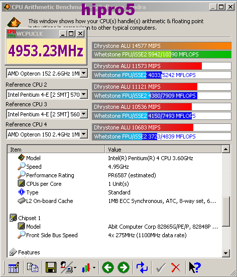The height and width of the screenshot is (277, 237).
Task: Click the Whetstone 4380/7909 MFLOPS bar
Action: click(162, 96)
